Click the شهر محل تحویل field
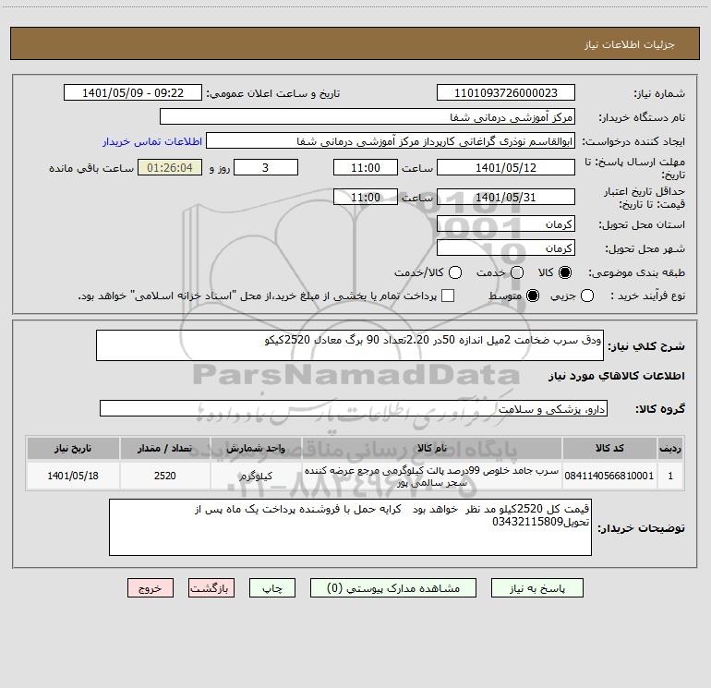The height and width of the screenshot is (688, 711). coord(506,248)
